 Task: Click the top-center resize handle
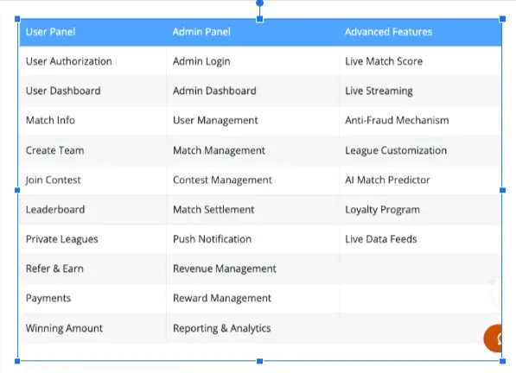259,19
